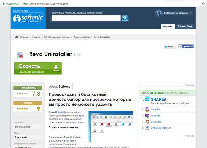This screenshot has height=148, width=207.
Task: Click the secure padlock icon
Action: (x=4, y=4)
